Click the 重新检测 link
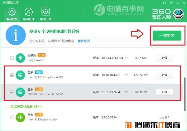This screenshot has height=131, width=187. click(84, 41)
